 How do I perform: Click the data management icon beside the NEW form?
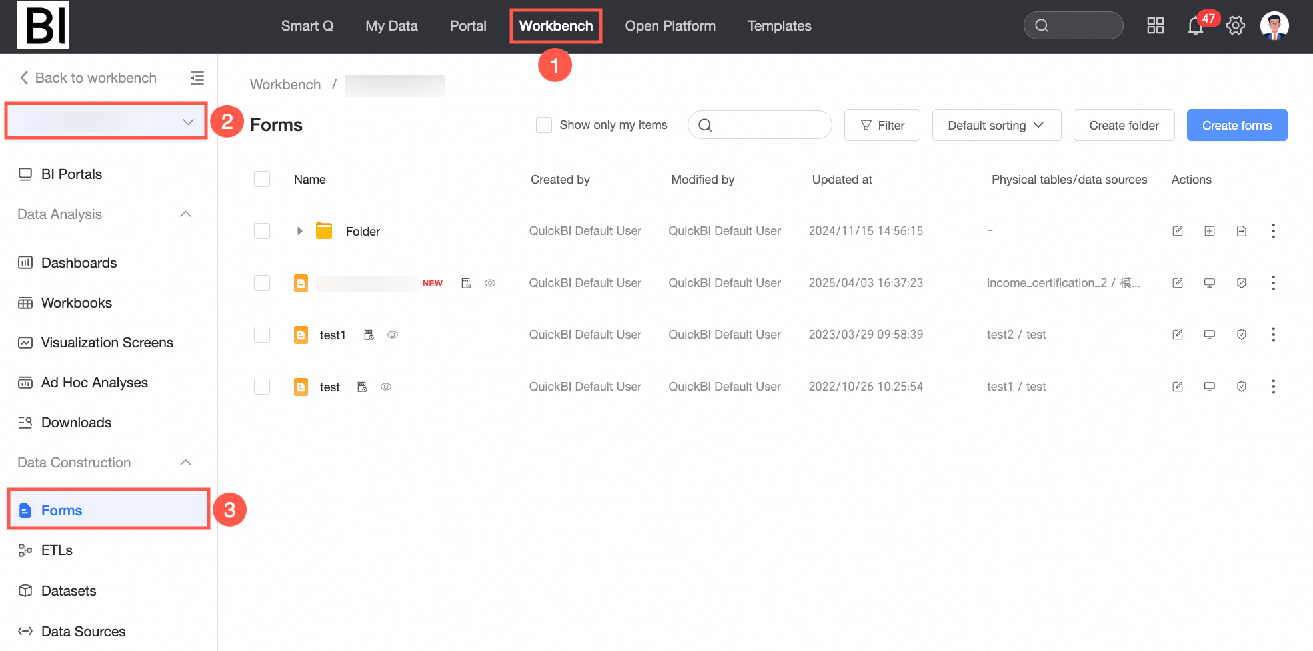(x=466, y=283)
